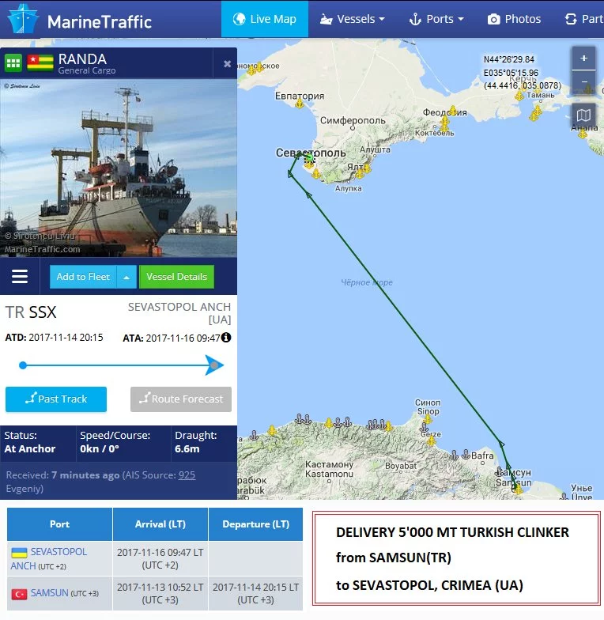Image resolution: width=604 pixels, height=620 pixels.
Task: Click the Vessel Details button
Action: tap(177, 277)
